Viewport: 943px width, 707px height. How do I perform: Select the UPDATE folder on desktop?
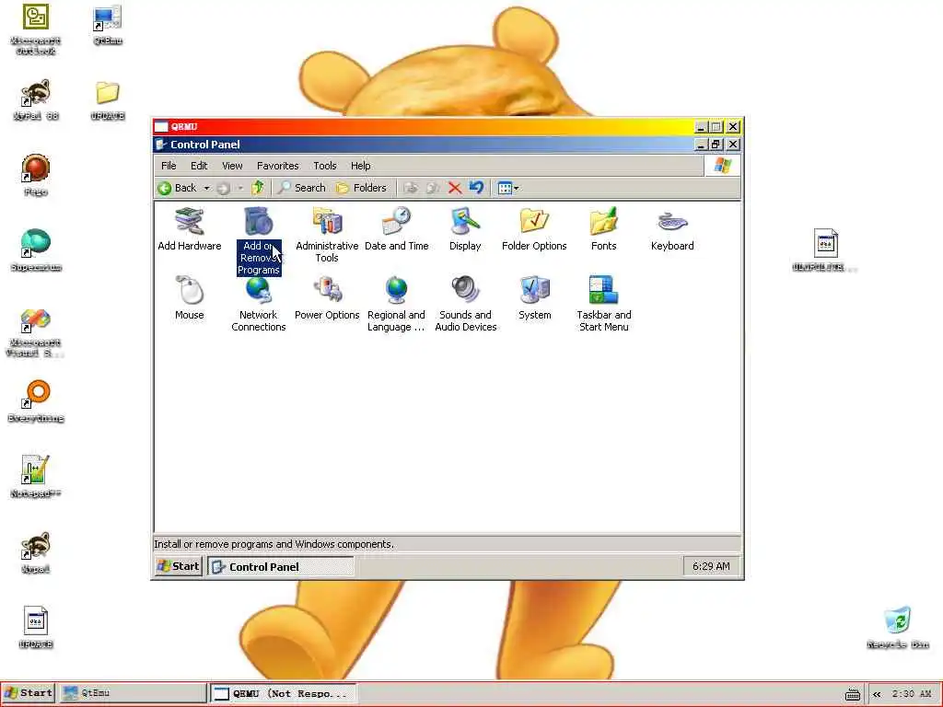pyautogui.click(x=108, y=99)
